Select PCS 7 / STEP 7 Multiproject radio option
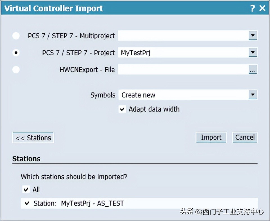The image size is (270, 221). click(x=16, y=36)
